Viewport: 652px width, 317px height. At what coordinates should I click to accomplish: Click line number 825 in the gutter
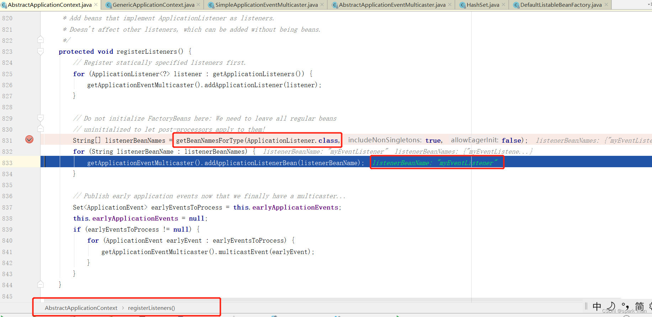[x=7, y=74]
